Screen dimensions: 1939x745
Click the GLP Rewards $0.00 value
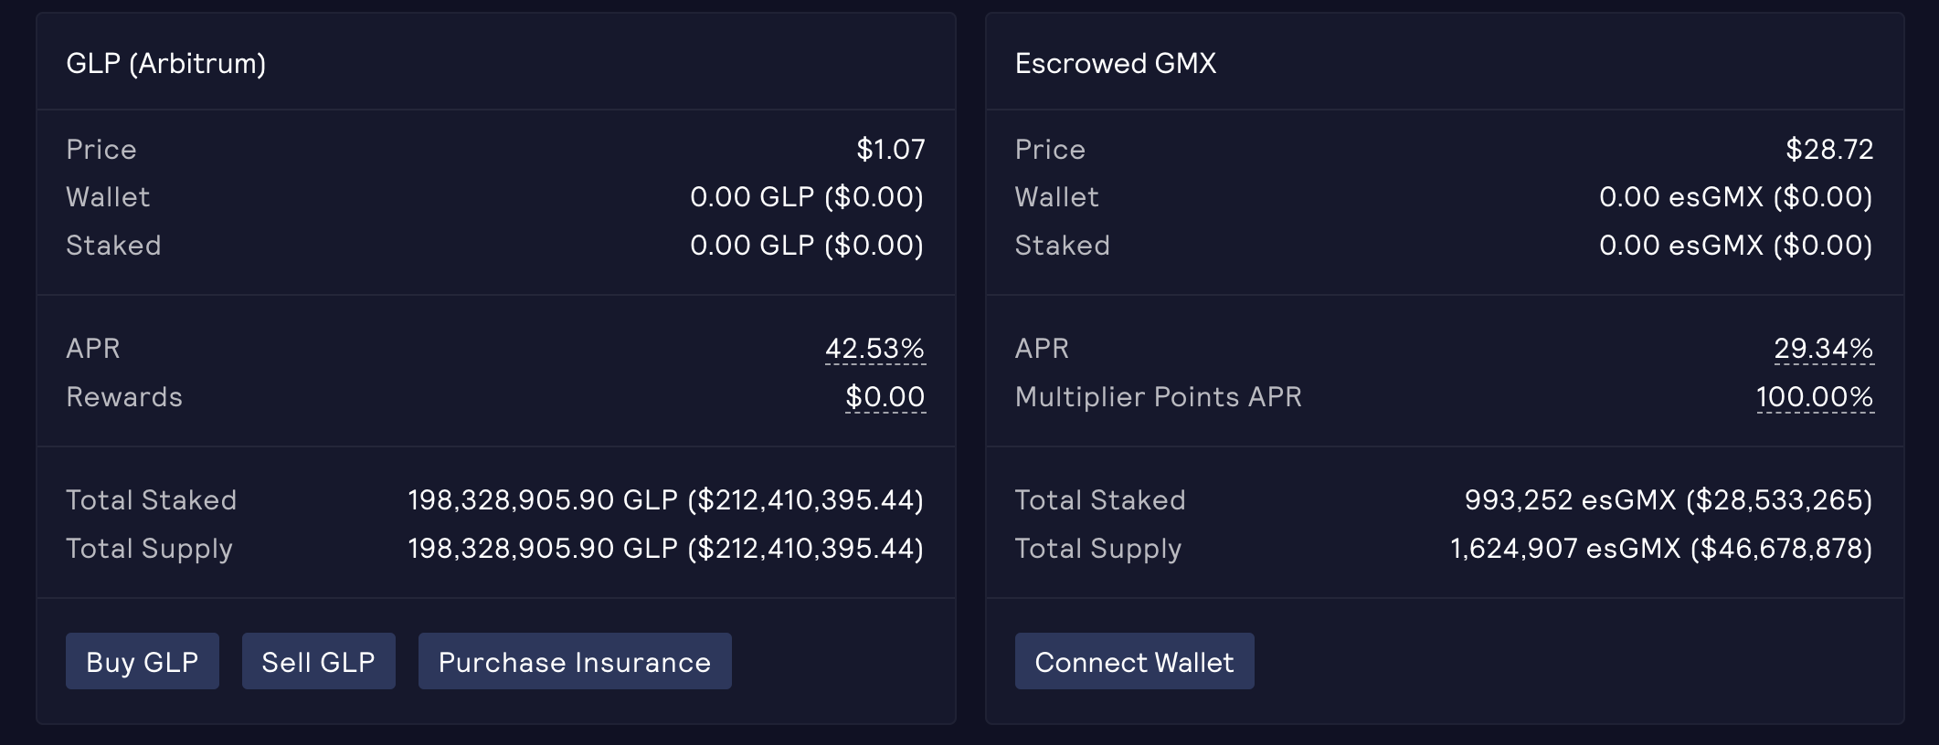885,396
